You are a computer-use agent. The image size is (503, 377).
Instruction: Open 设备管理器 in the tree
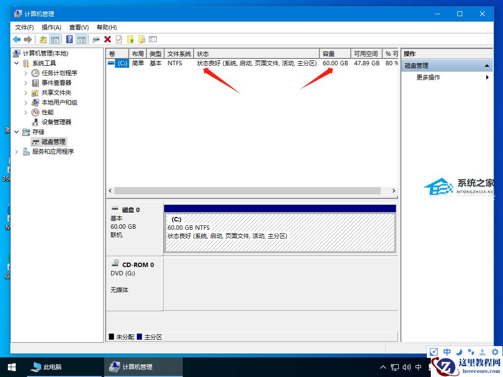click(56, 122)
